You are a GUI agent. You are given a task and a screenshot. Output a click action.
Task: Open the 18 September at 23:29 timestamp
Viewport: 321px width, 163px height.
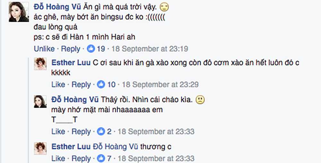(x=160, y=85)
